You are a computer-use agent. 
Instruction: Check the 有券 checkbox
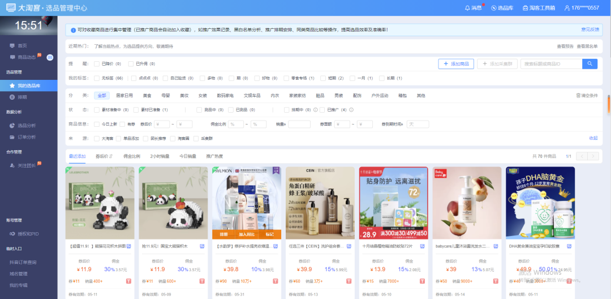[x=122, y=125]
